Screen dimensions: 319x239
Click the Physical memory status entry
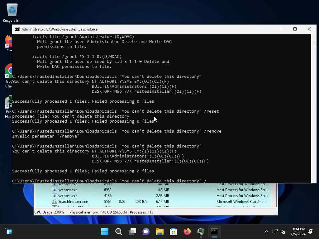[x=98, y=212]
